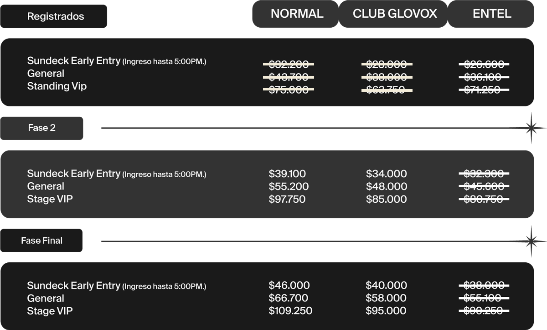The width and height of the screenshot is (547, 330).
Task: Click the $46.000 Fase Final Sundeck price
Action: 289,285
